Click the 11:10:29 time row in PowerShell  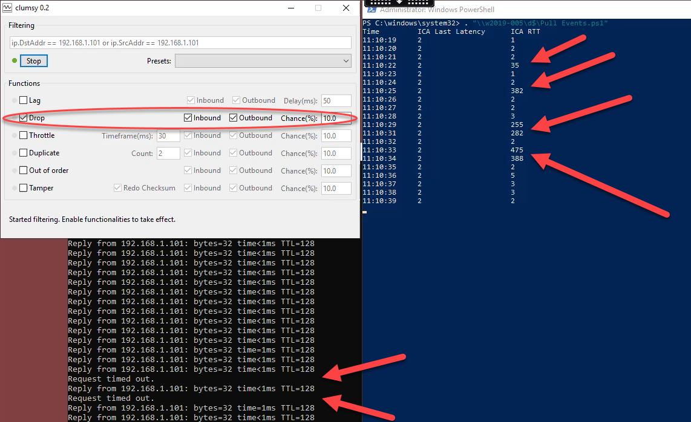pyautogui.click(x=443, y=125)
